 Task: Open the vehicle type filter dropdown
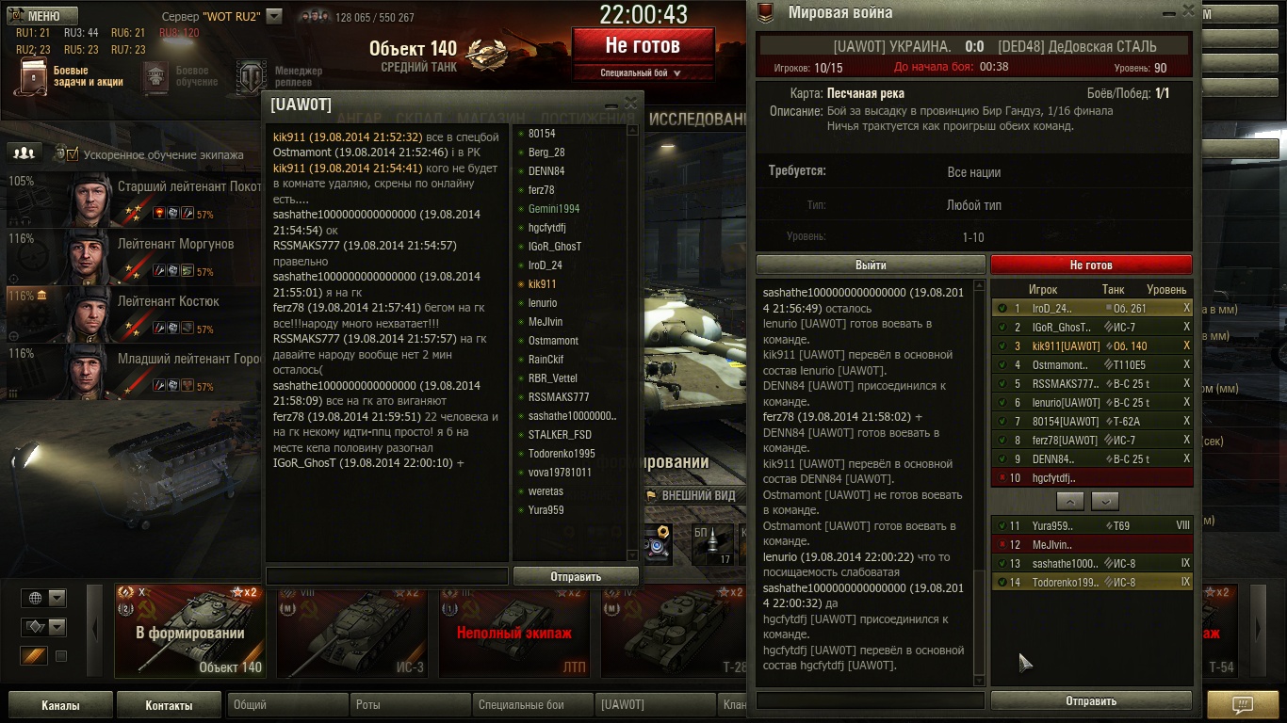tap(44, 627)
